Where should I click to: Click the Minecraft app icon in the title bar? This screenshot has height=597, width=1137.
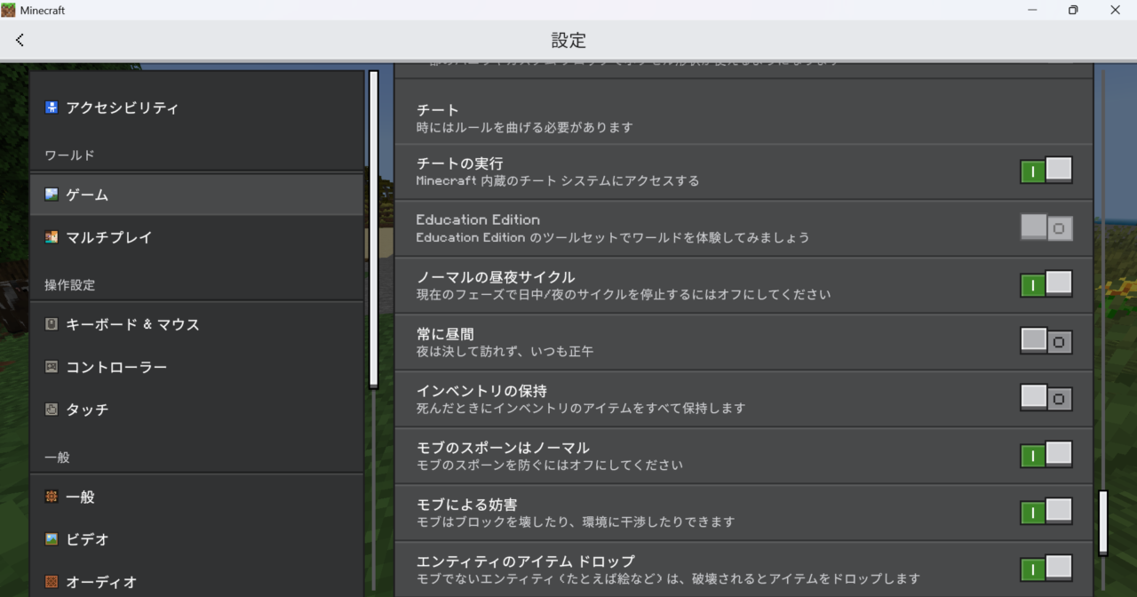9,10
